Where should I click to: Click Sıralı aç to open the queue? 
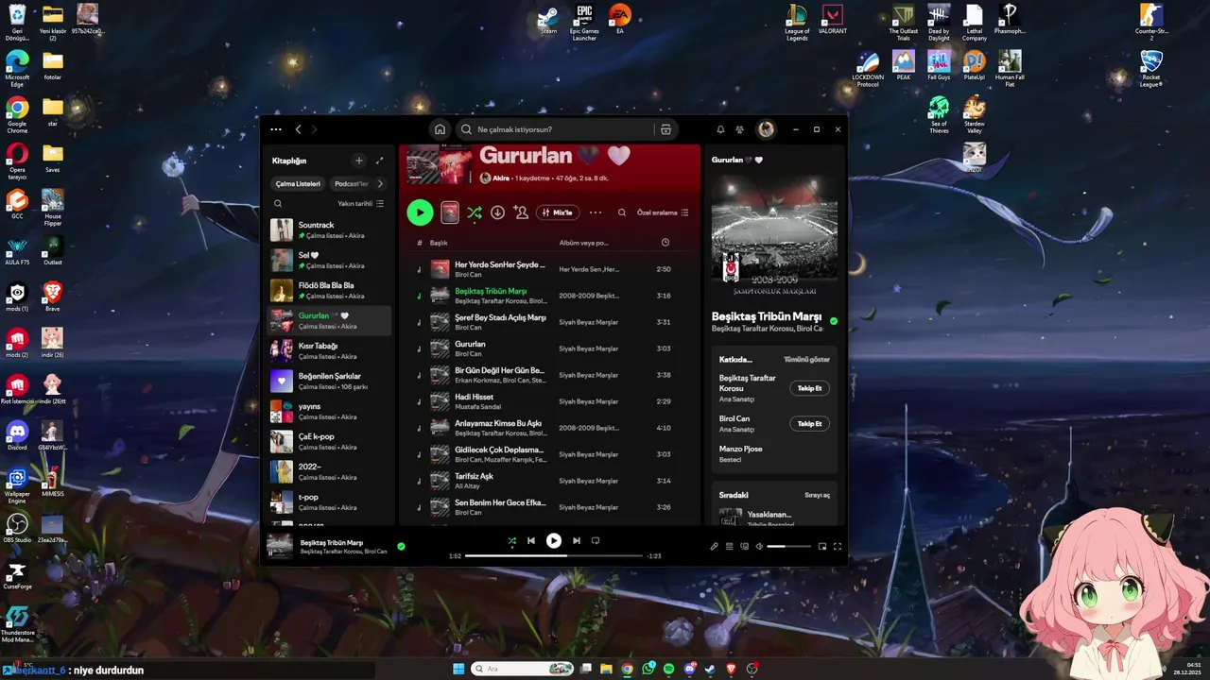point(817,495)
